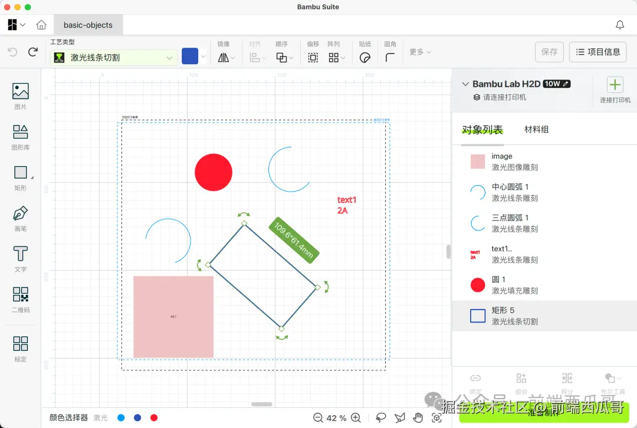Select the lasso selection tool icon

tap(380, 417)
